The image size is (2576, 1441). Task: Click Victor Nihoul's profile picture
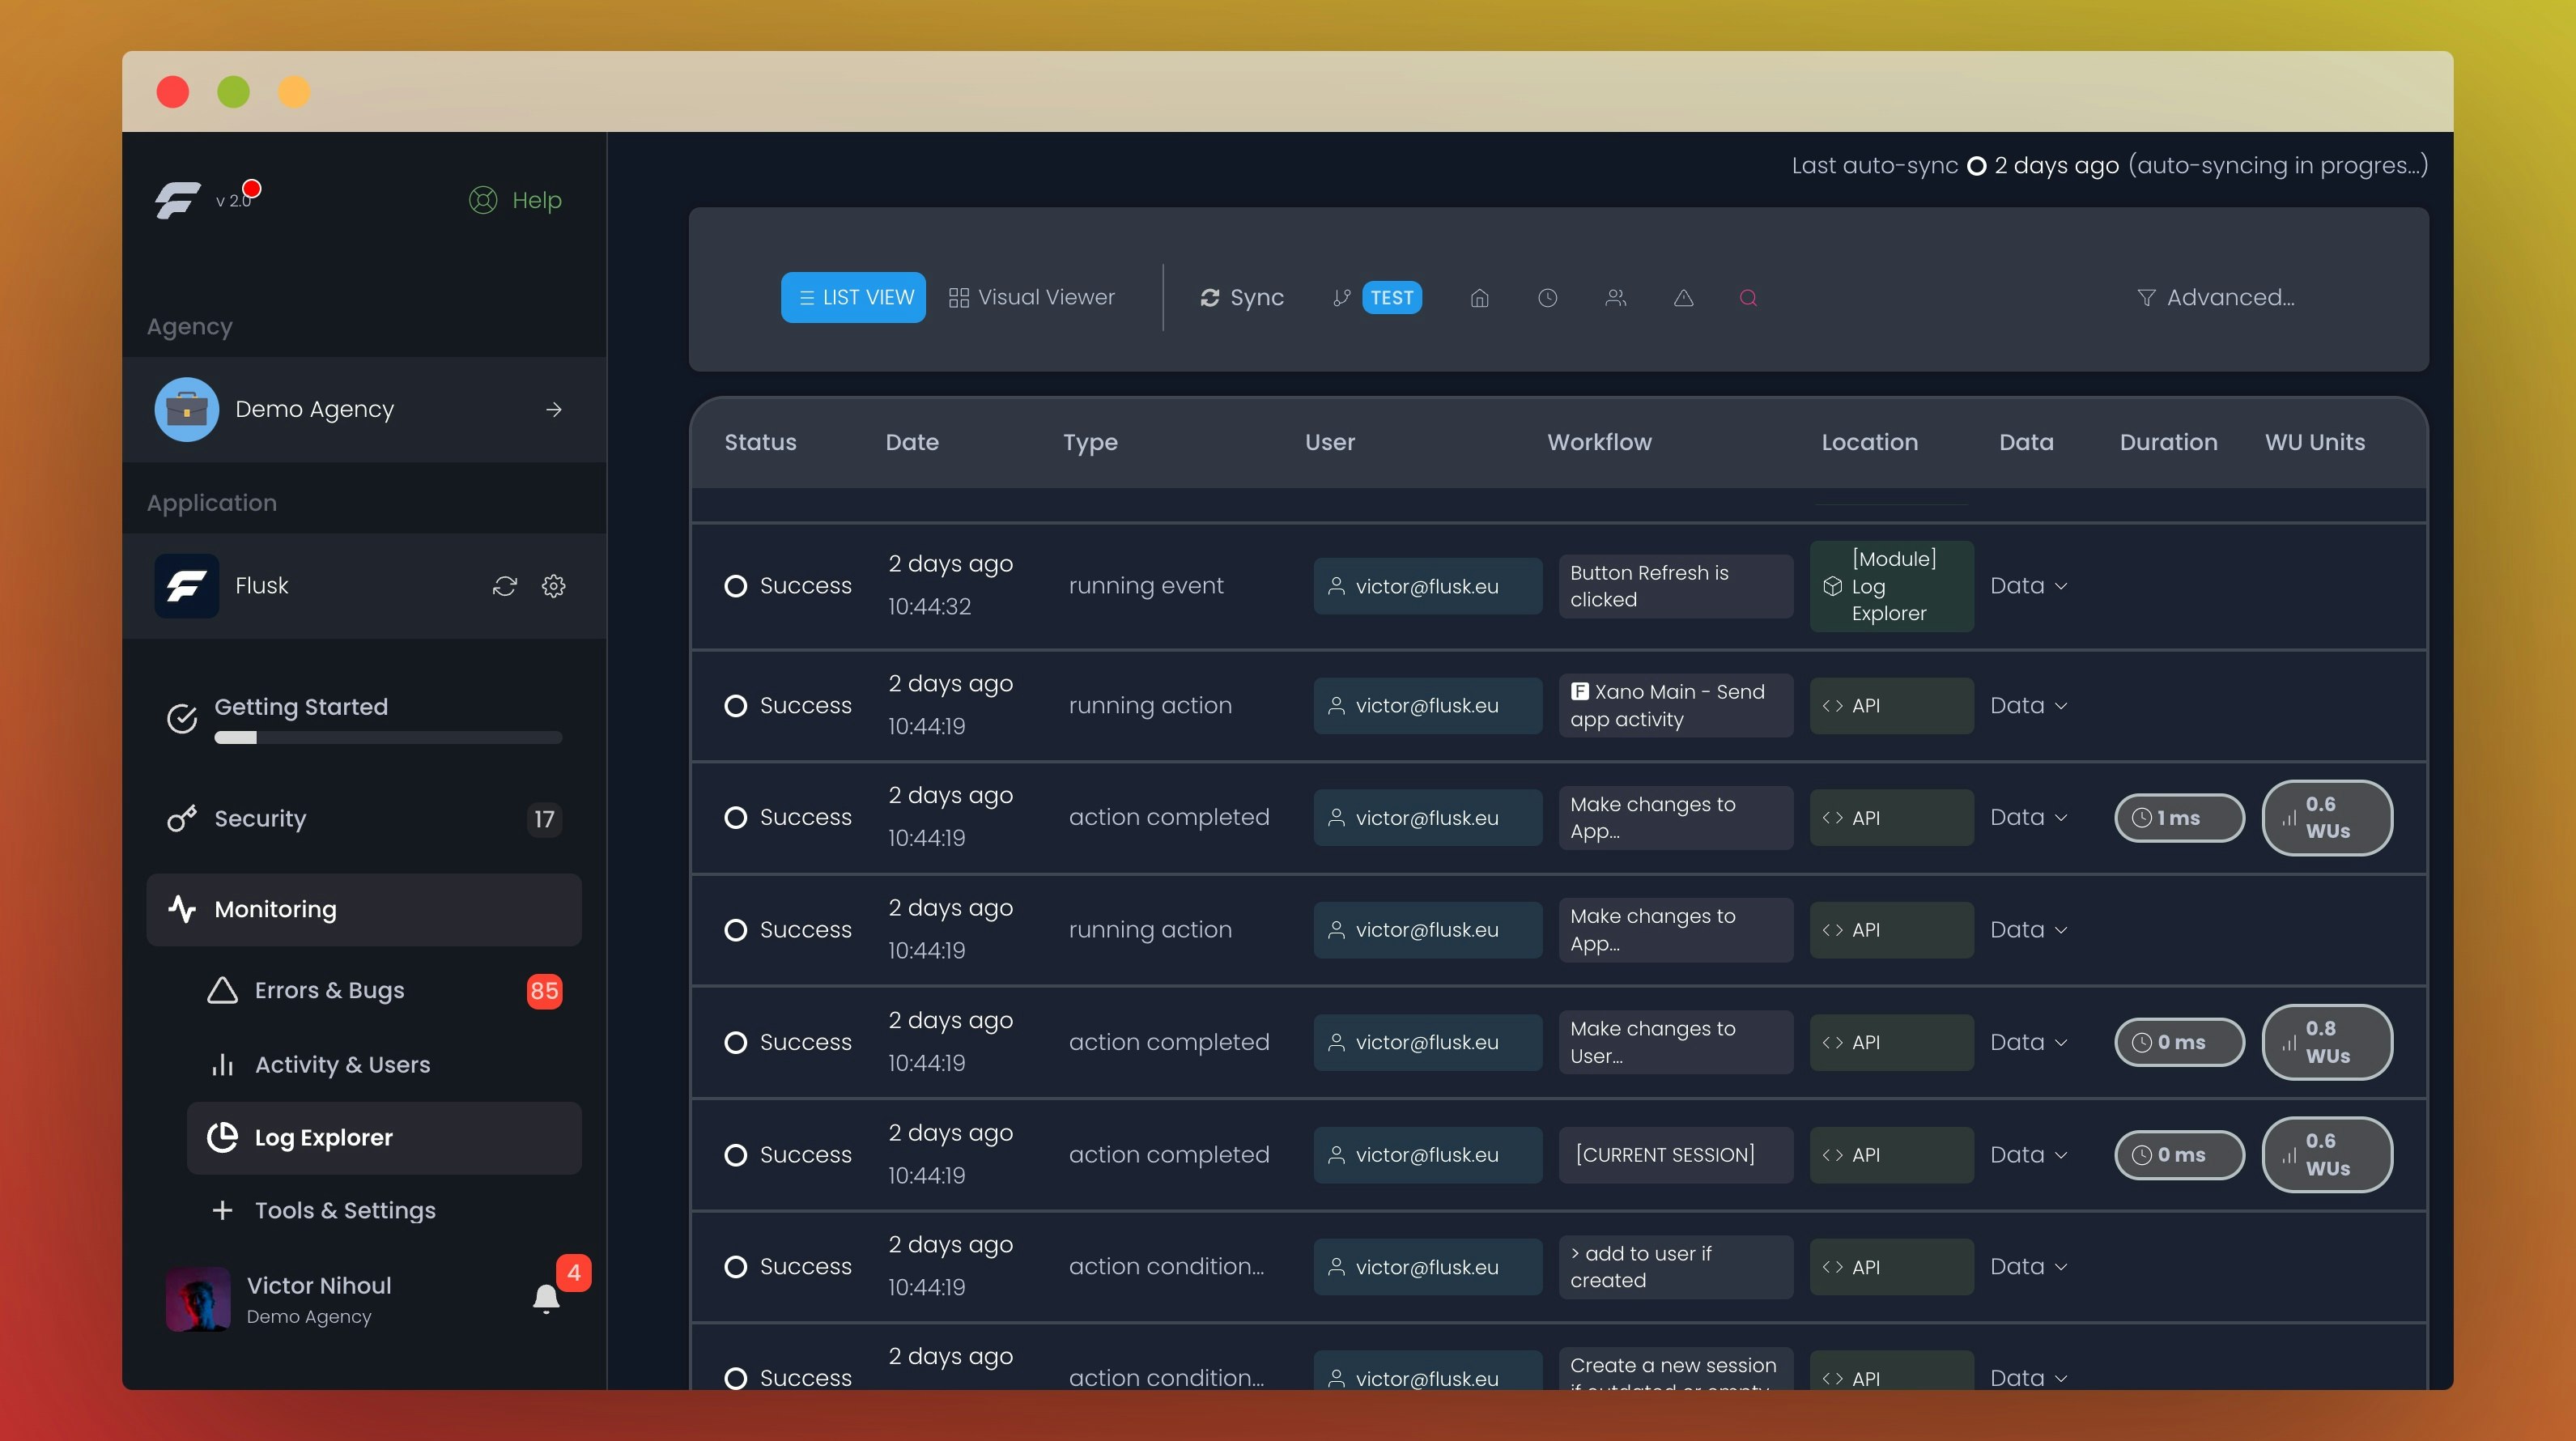pos(197,1299)
